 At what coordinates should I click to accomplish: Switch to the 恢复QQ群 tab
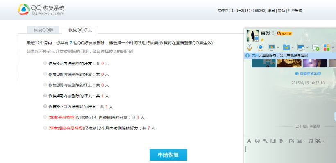click(x=43, y=30)
